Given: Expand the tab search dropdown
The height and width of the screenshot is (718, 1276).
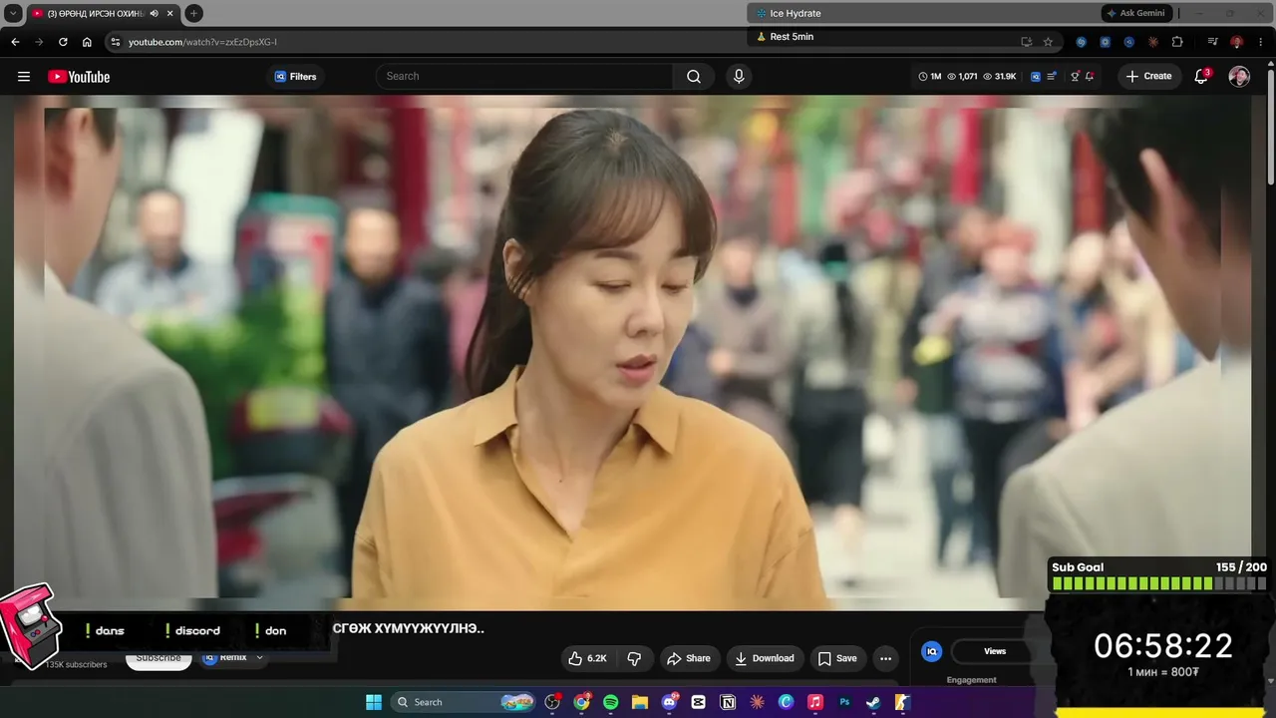Looking at the screenshot, I should pos(13,13).
